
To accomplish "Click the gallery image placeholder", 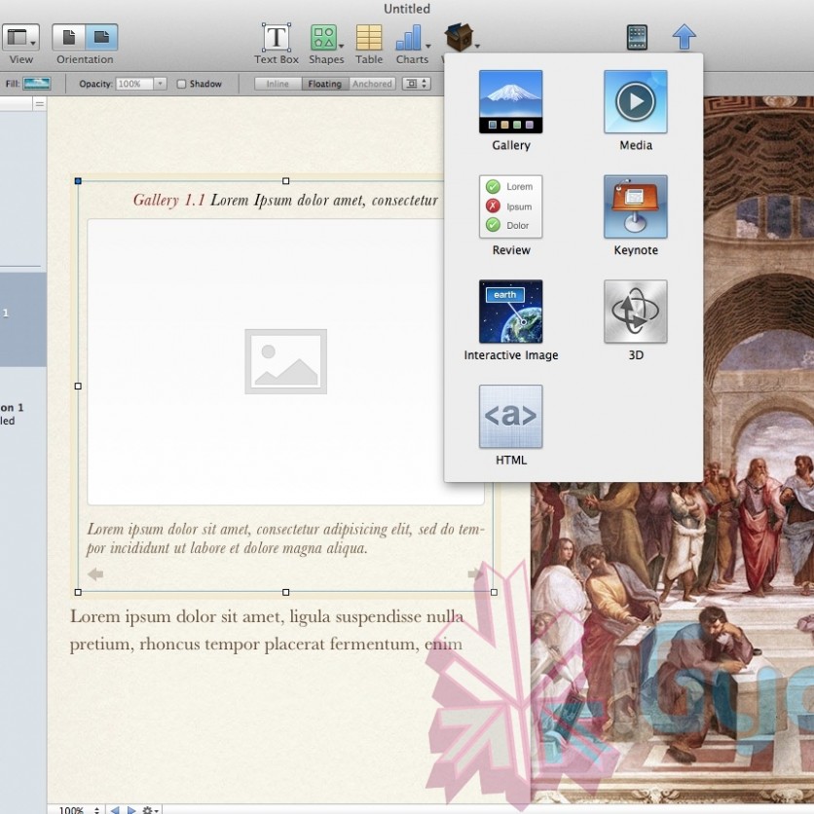I will 285,361.
